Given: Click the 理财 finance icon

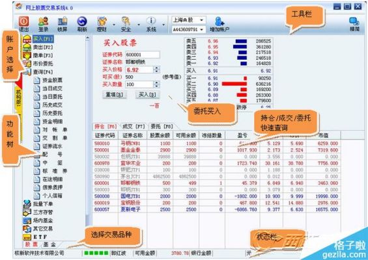Looking at the screenshot, I should point(102,24).
